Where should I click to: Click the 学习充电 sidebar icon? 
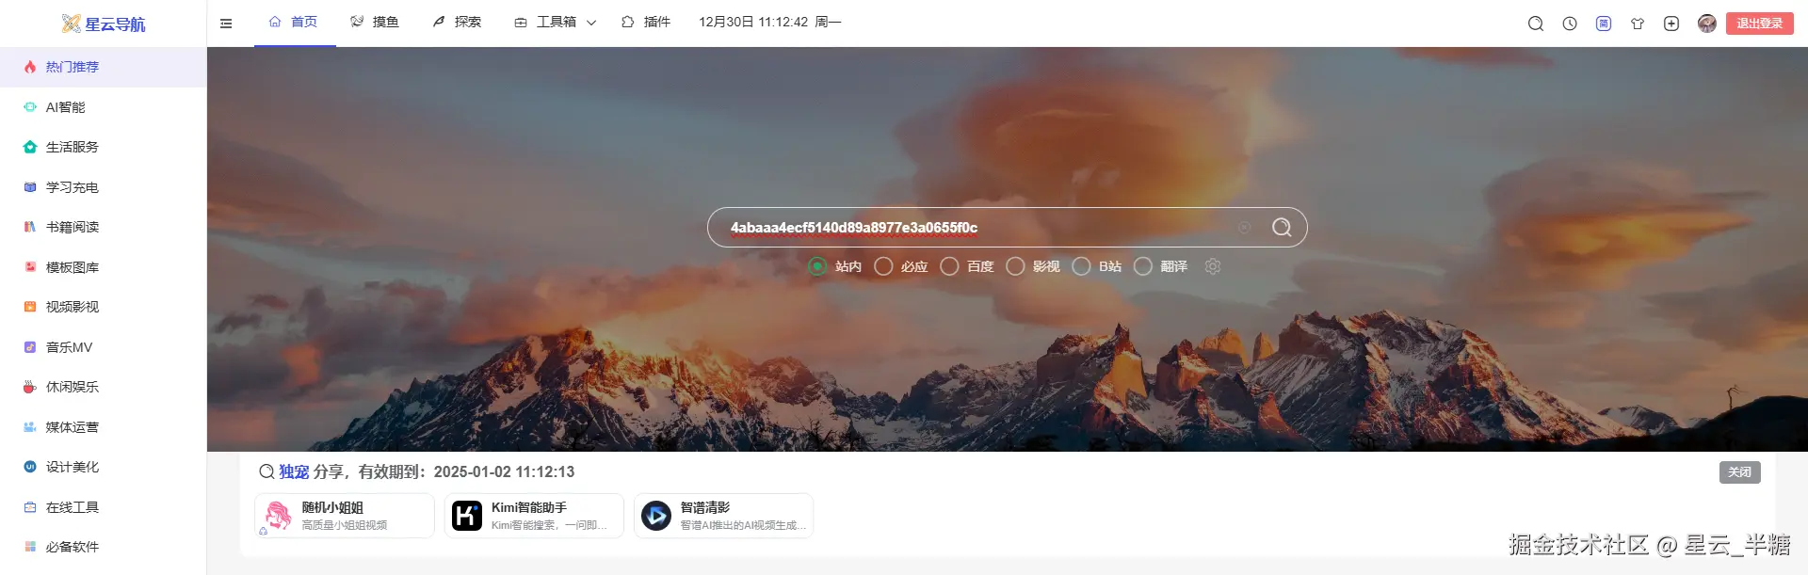[x=30, y=187]
